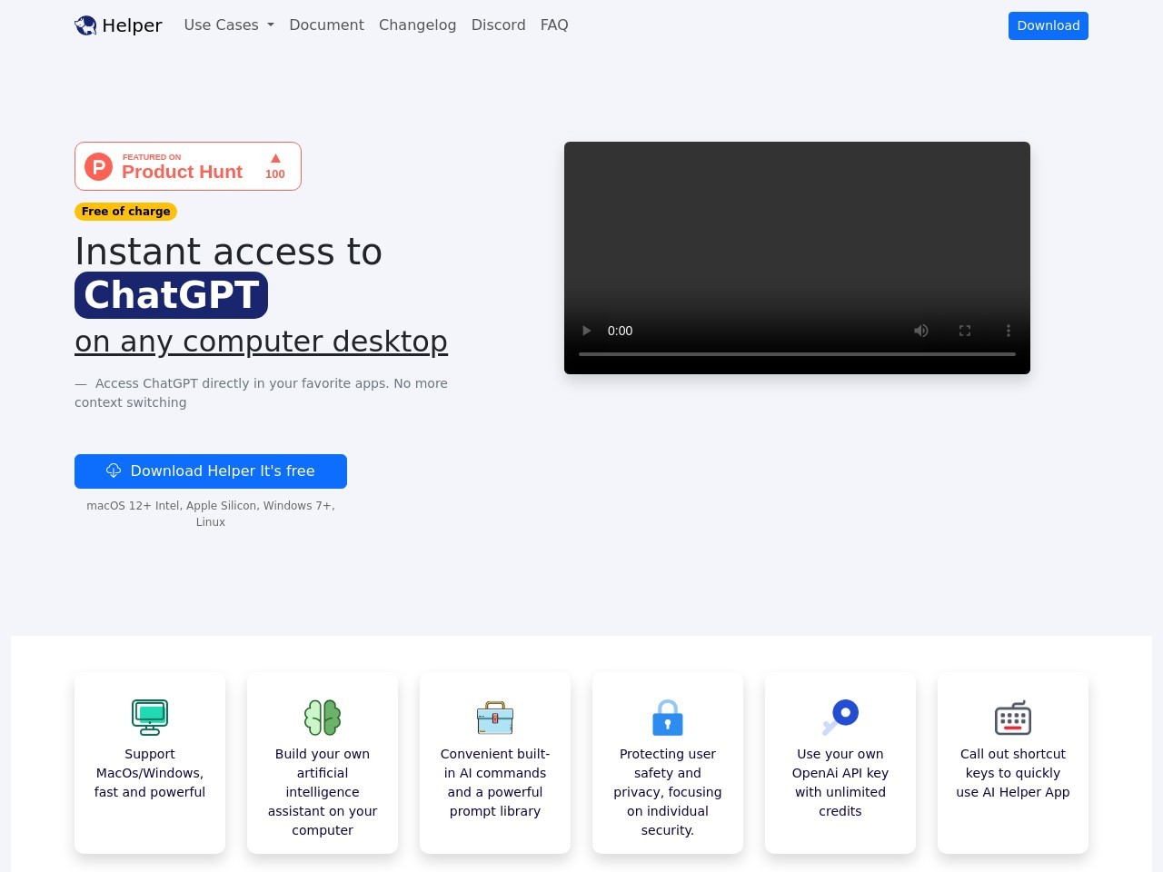Click the cloud download icon
Screen dimensions: 1163x872
pyautogui.click(x=114, y=471)
